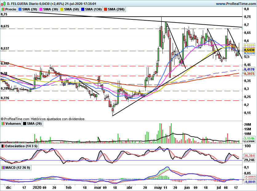Click the SMA (200) red legend swatch
Viewport: 257px width, 191px height.
point(106,9)
